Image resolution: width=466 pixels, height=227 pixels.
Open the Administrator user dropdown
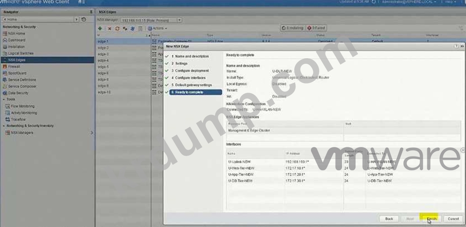(409, 2)
